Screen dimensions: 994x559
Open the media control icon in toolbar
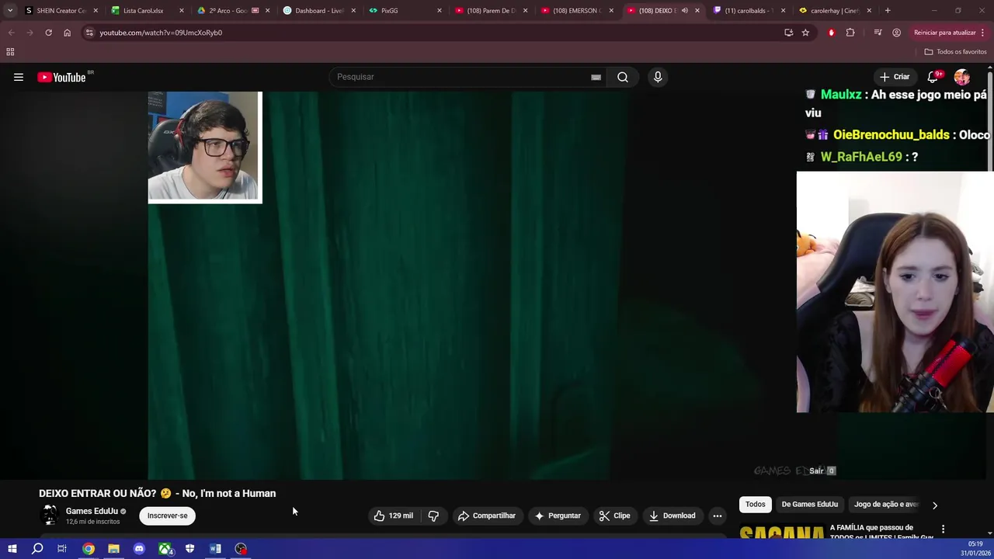click(x=878, y=33)
